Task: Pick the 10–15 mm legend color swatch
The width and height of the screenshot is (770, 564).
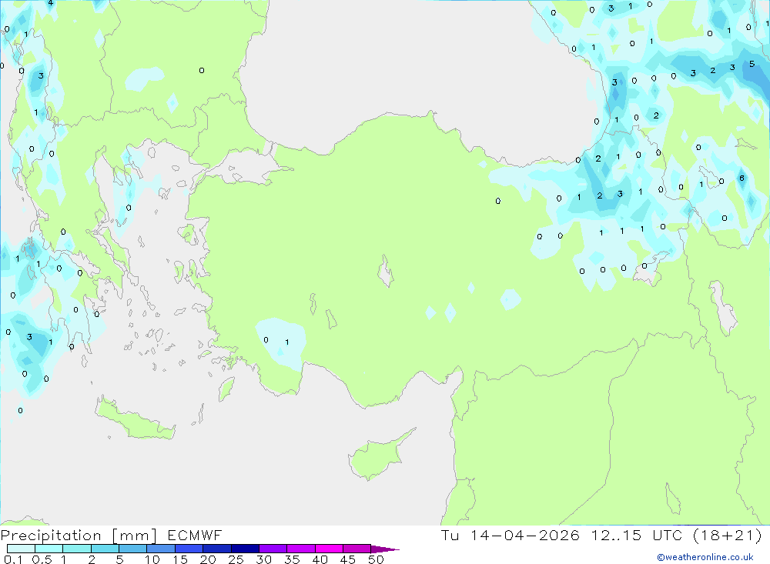Action: tap(161, 549)
